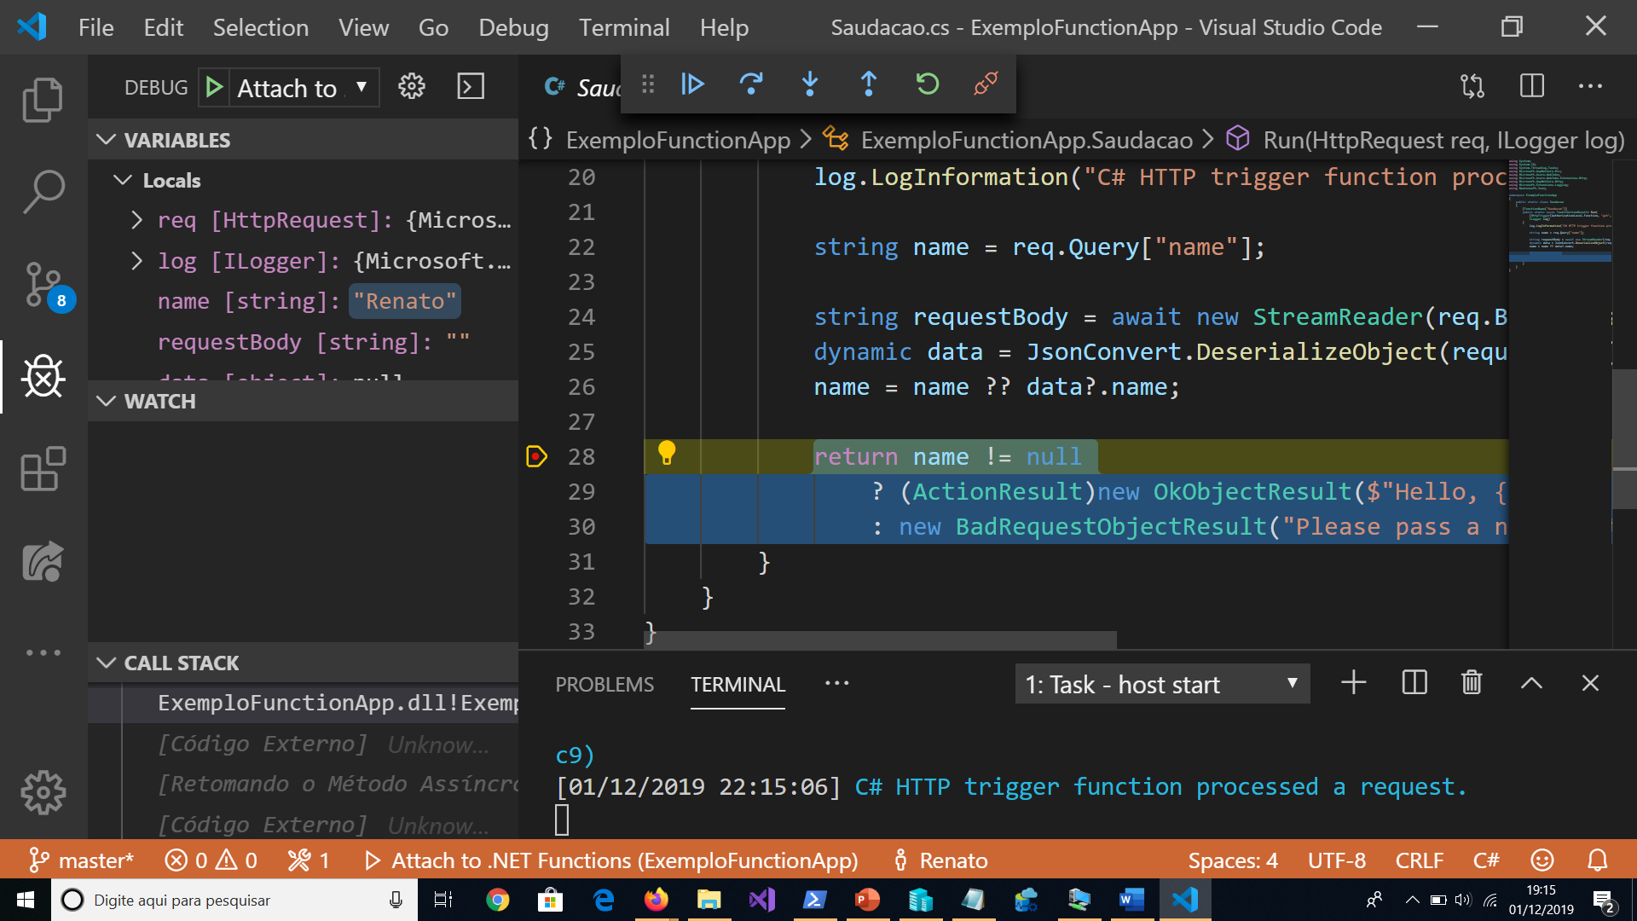This screenshot has width=1637, height=921.
Task: Click master* branch in status bar
Action: (81, 860)
